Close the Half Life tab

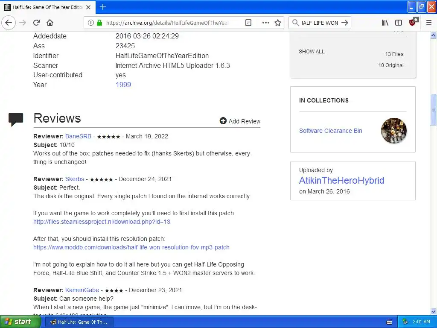(88, 7)
